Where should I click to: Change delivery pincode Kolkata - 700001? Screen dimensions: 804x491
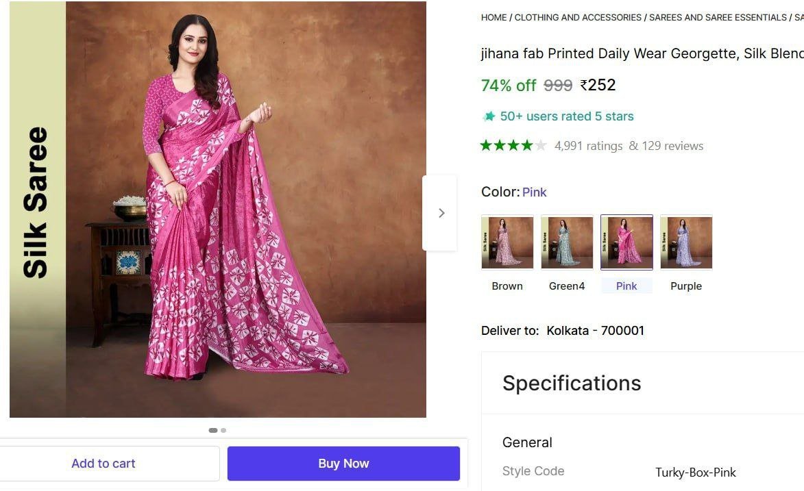[595, 331]
